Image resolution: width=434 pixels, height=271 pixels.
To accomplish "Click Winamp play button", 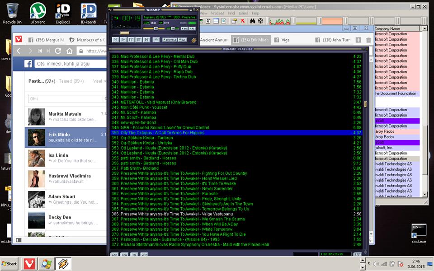I will click(x=123, y=40).
